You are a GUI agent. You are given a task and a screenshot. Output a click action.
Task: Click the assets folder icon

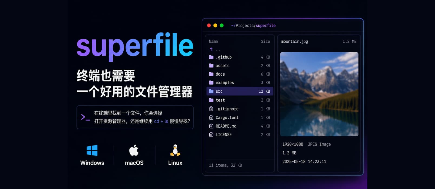211,66
